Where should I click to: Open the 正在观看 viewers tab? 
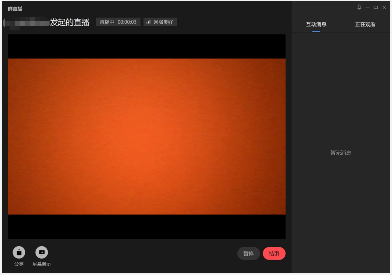(x=365, y=24)
